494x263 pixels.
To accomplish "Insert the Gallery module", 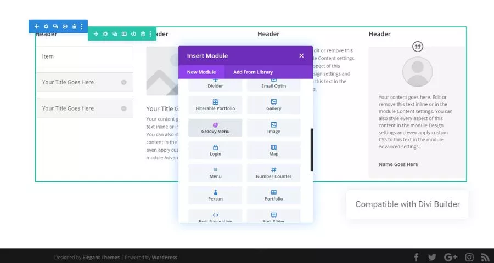I will (274, 105).
